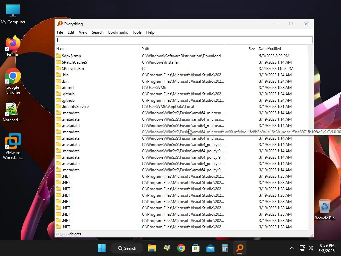This screenshot has height=256, width=341.
Task: Select the $PatchCache$ folder icon
Action: point(58,62)
